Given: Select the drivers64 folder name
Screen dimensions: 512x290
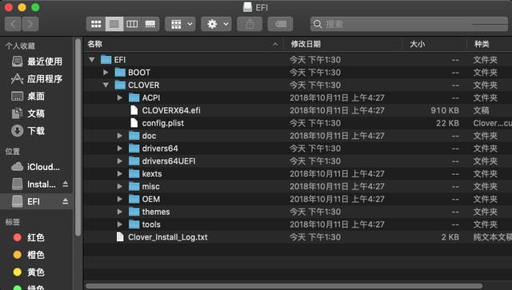Looking at the screenshot, I should [x=160, y=149].
